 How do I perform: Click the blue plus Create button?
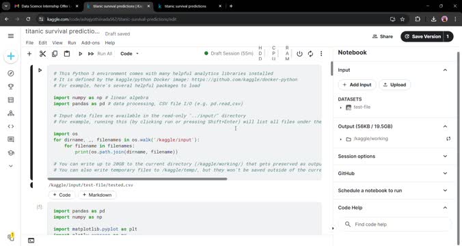(x=11, y=56)
